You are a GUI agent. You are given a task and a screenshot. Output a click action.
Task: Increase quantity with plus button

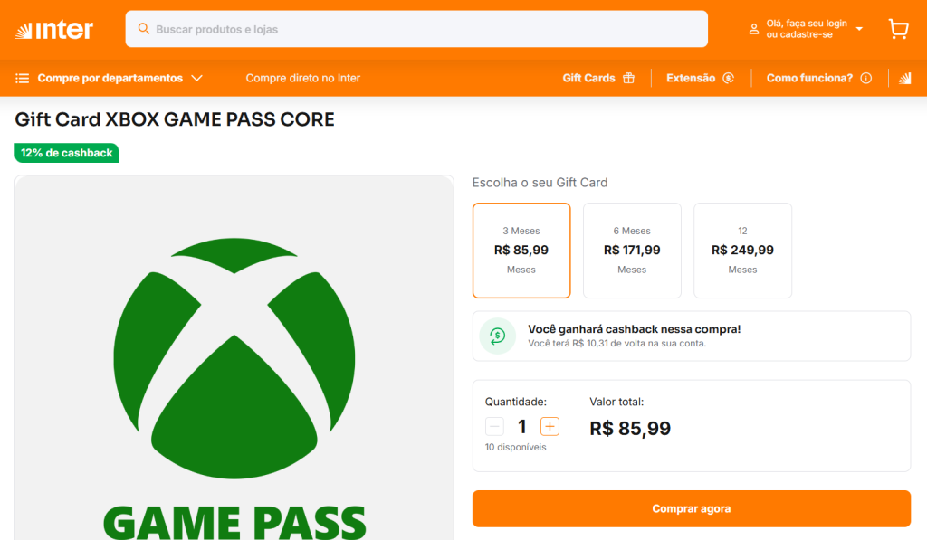point(550,426)
